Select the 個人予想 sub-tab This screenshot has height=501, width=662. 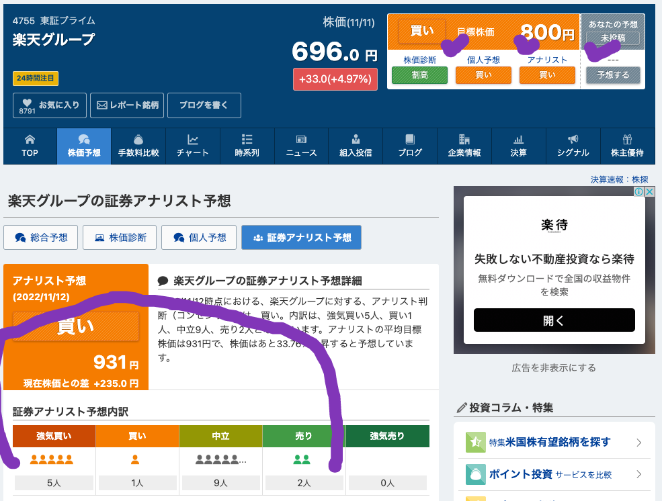point(199,238)
